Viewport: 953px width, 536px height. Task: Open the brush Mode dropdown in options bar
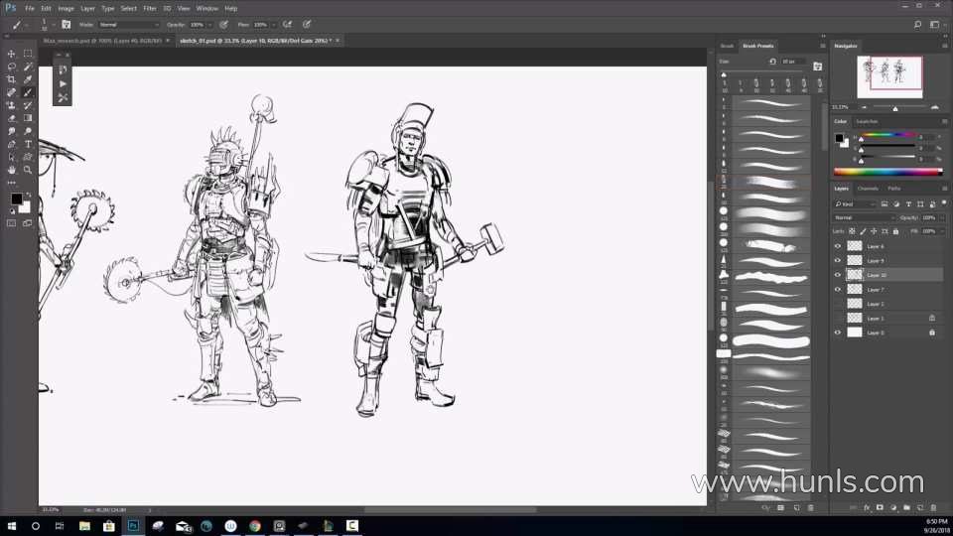pos(129,24)
